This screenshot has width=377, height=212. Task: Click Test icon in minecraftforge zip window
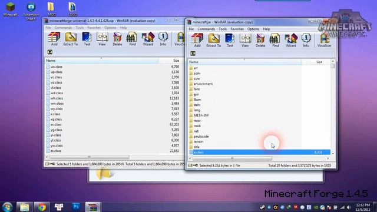pos(87,39)
